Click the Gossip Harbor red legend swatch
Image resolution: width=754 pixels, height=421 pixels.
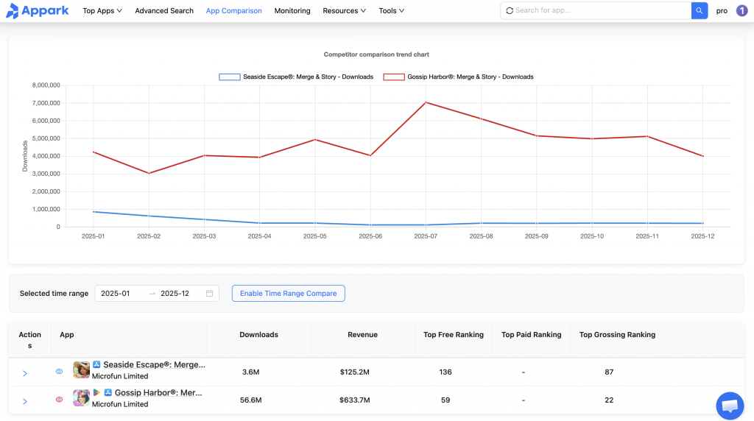point(394,77)
